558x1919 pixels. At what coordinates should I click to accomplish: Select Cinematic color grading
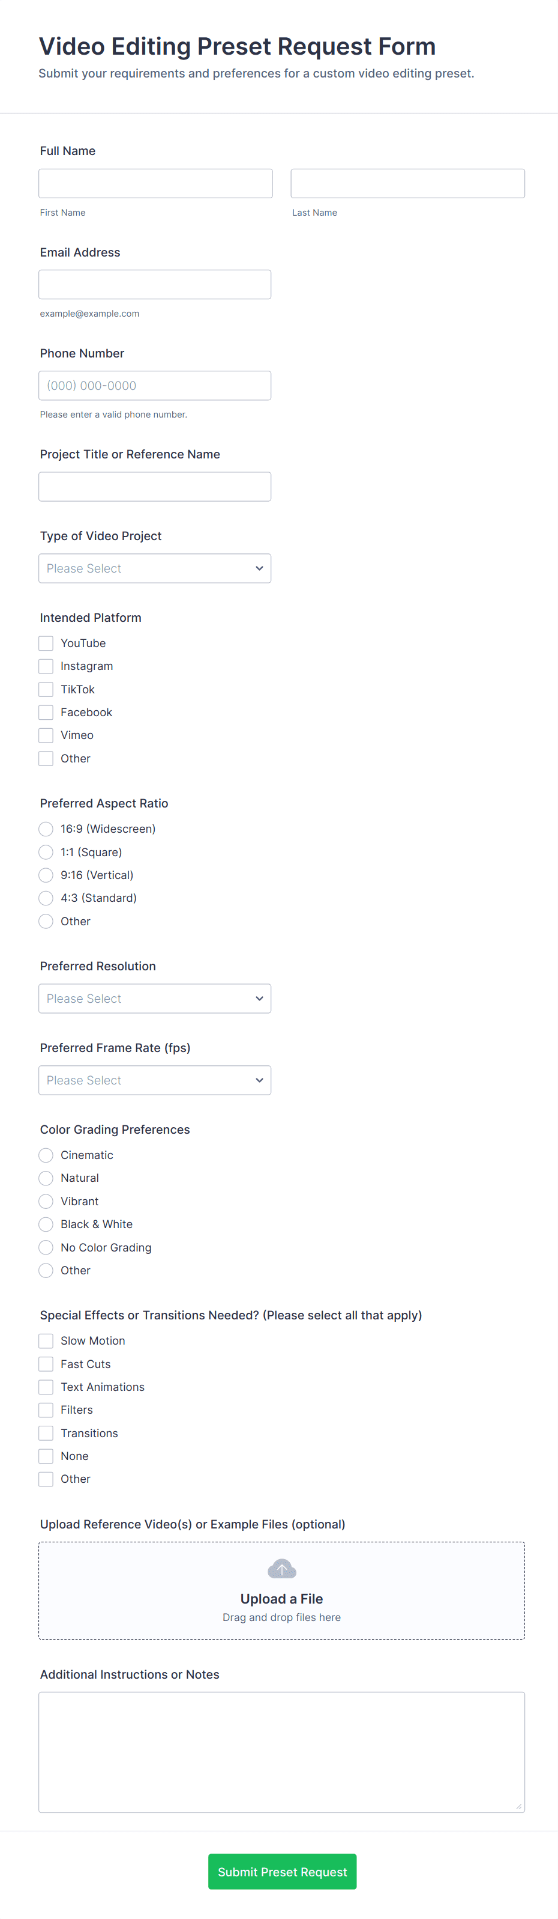point(46,1155)
